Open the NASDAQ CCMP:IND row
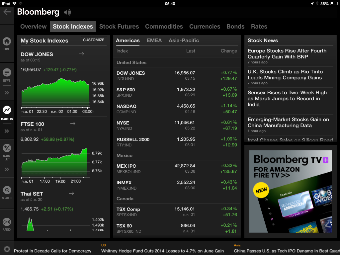The image size is (340, 255). coord(177,109)
